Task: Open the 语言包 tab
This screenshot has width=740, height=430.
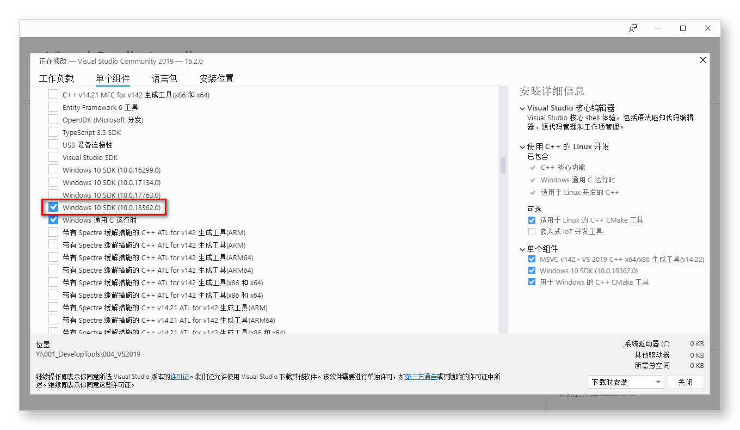Action: click(x=165, y=78)
